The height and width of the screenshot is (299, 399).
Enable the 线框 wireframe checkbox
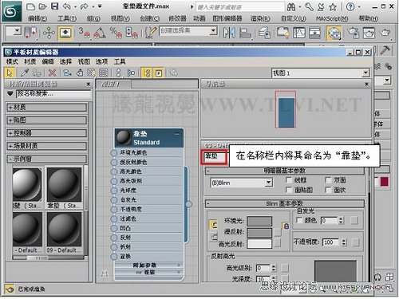click(289, 180)
